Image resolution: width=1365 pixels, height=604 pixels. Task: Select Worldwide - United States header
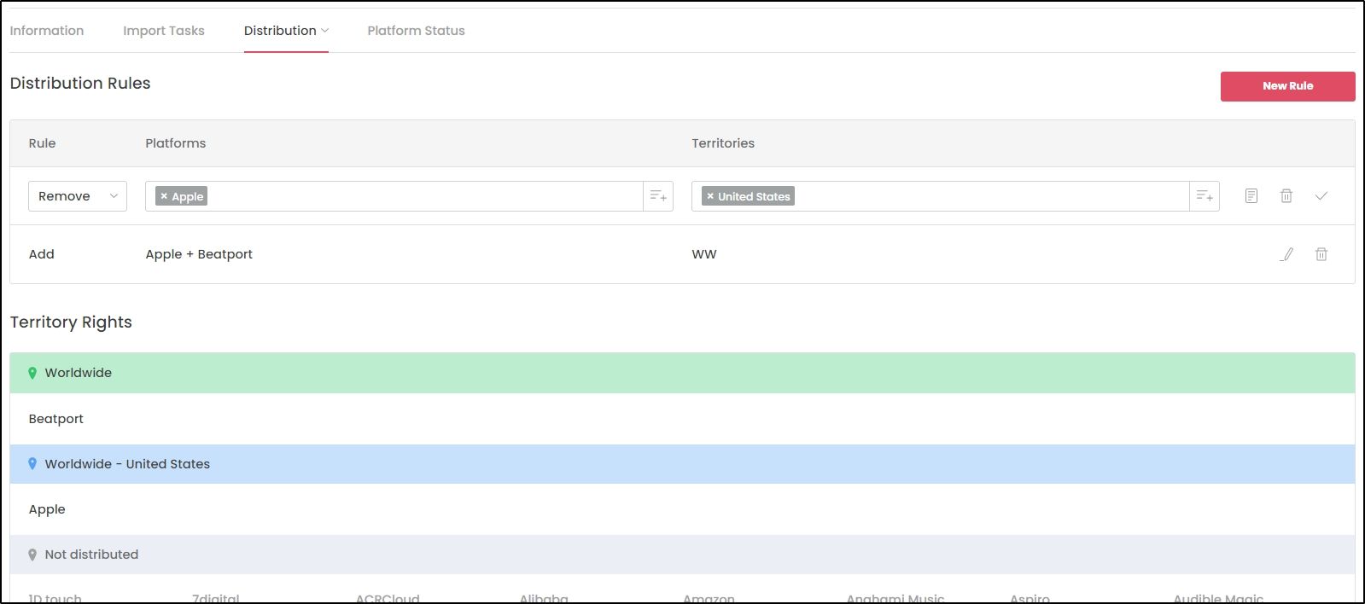(682, 464)
